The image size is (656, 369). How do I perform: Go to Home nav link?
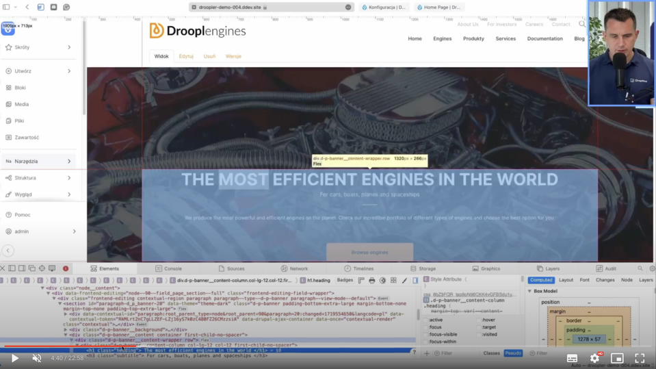(x=415, y=38)
